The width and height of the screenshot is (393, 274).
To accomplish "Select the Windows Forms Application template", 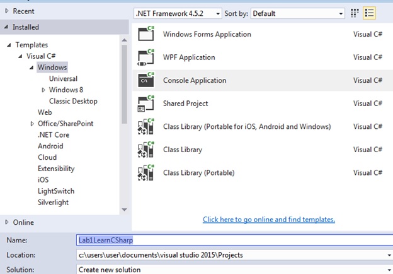I will (x=207, y=34).
